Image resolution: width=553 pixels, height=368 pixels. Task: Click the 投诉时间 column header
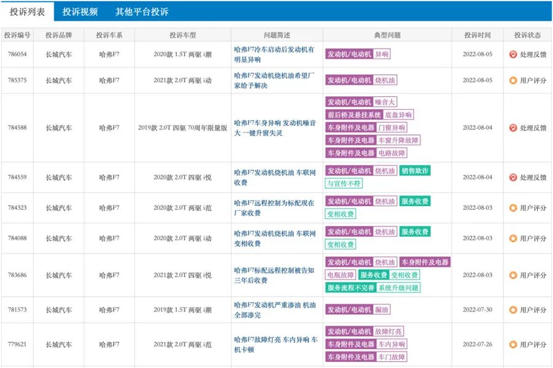[477, 35]
